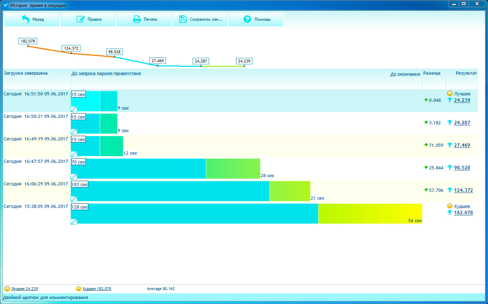Screen dimensions: 488x304
Task: Click the Сохранить как... button
Action: point(200,19)
